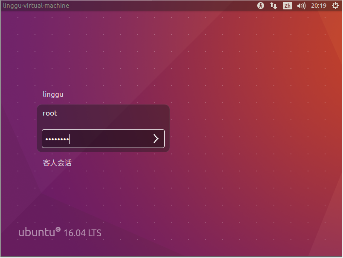Focus the password input field
This screenshot has height=258, width=343.
[x=103, y=139]
